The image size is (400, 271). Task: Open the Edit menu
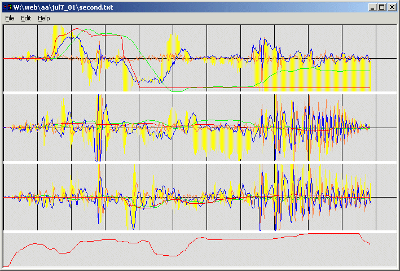26,18
